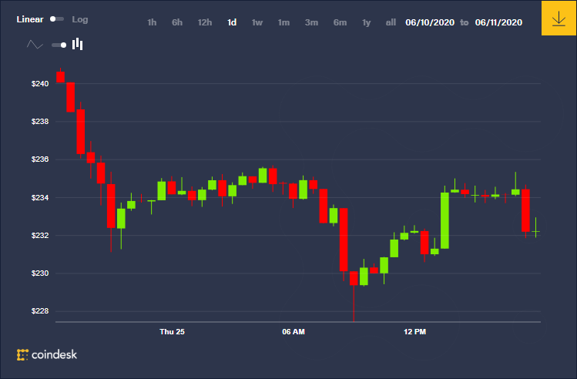Set time range to 12h
The width and height of the screenshot is (577, 379).
coord(205,22)
